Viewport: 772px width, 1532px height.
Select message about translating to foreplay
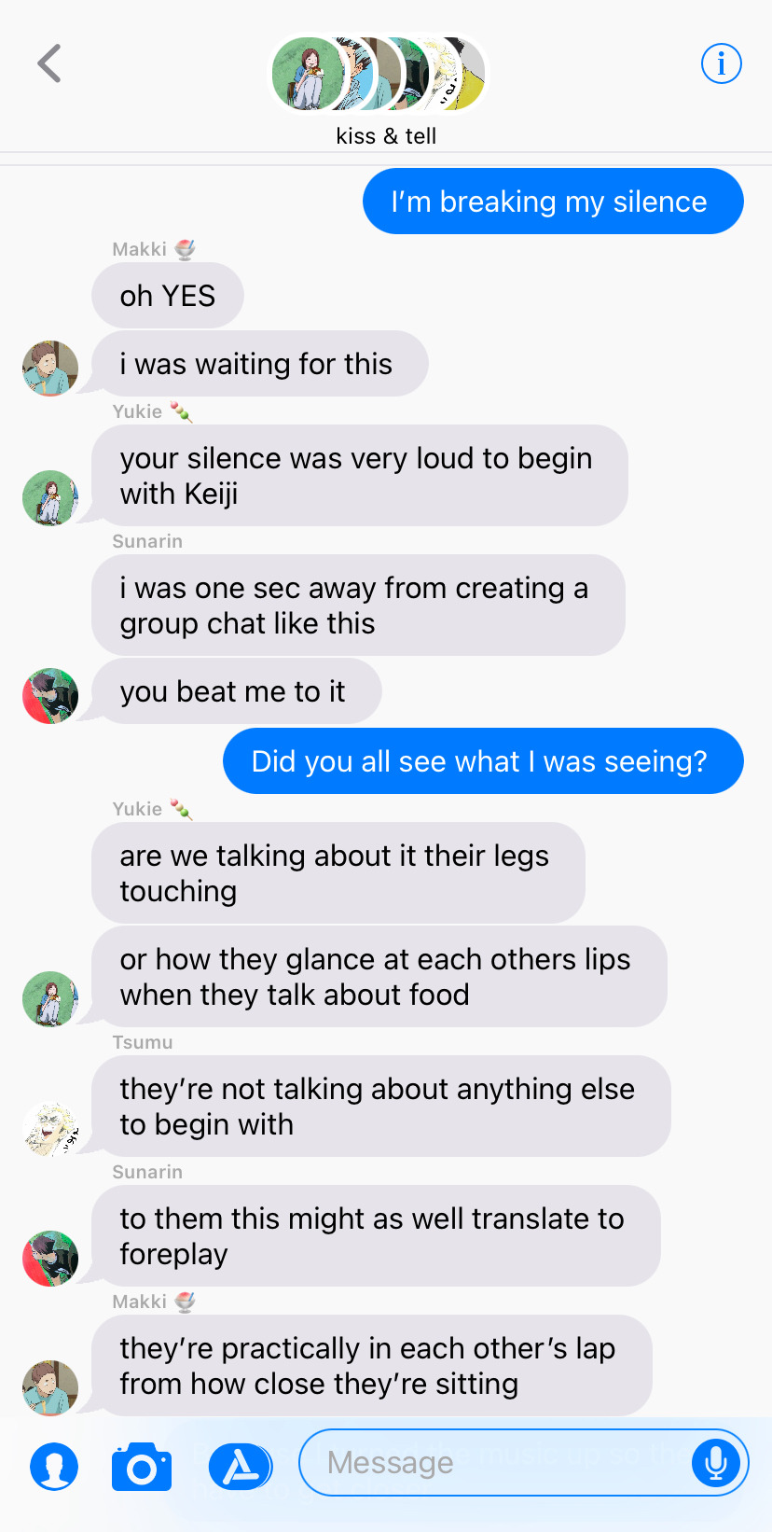pos(376,1236)
